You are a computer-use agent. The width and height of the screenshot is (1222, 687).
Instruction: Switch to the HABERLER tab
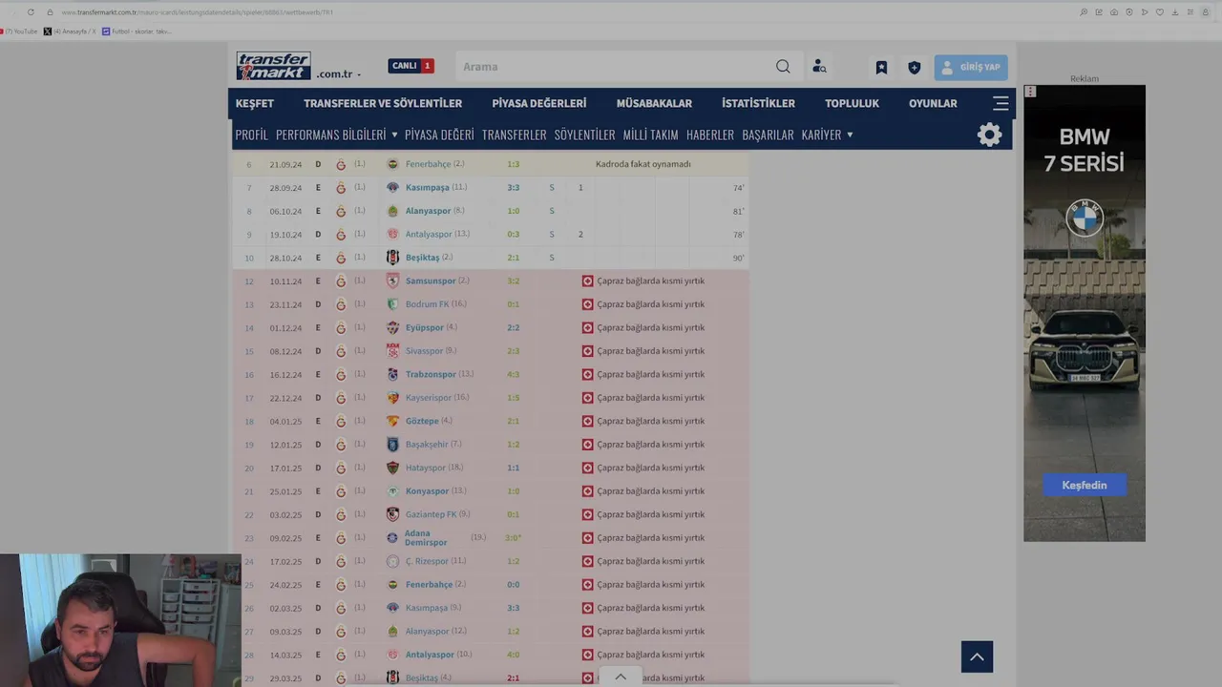point(710,135)
